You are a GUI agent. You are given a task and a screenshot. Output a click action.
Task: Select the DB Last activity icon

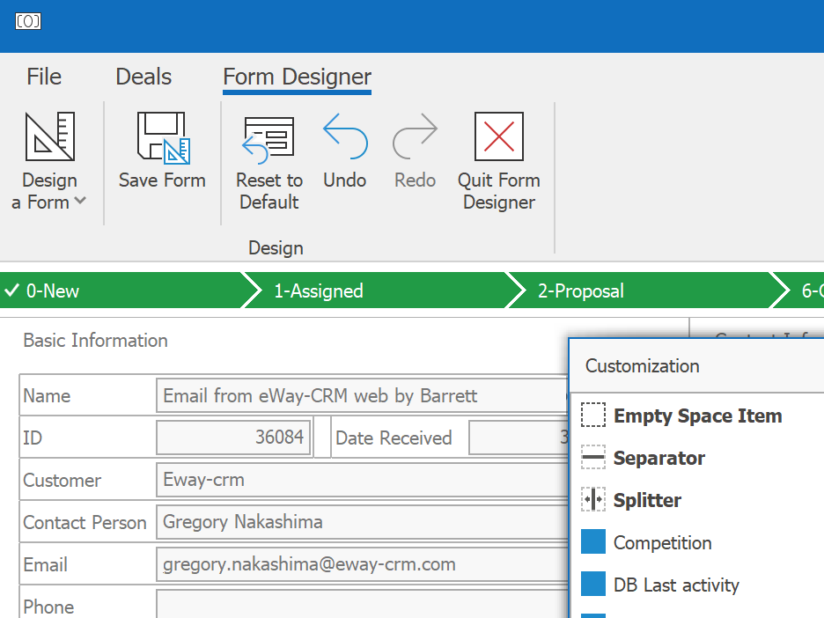(593, 584)
